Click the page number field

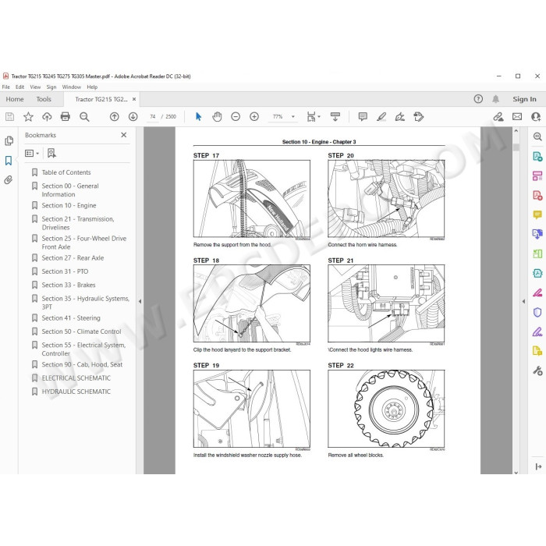pyautogui.click(x=153, y=117)
